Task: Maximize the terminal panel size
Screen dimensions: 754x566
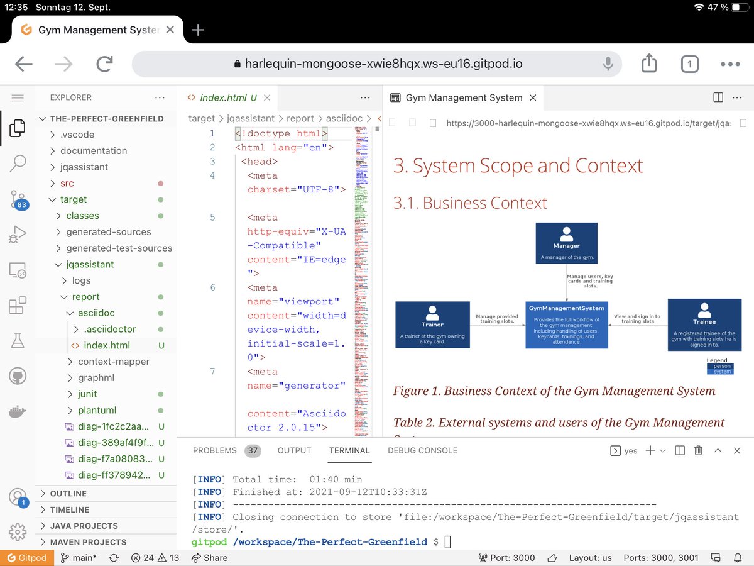Action: [718, 450]
